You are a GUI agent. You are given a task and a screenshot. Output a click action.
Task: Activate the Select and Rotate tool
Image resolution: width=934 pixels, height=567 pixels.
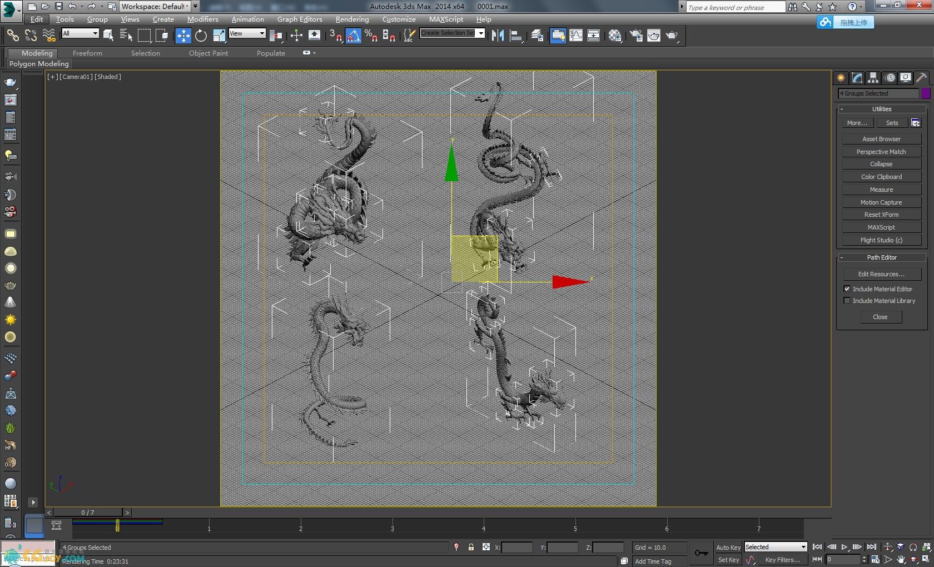[201, 36]
